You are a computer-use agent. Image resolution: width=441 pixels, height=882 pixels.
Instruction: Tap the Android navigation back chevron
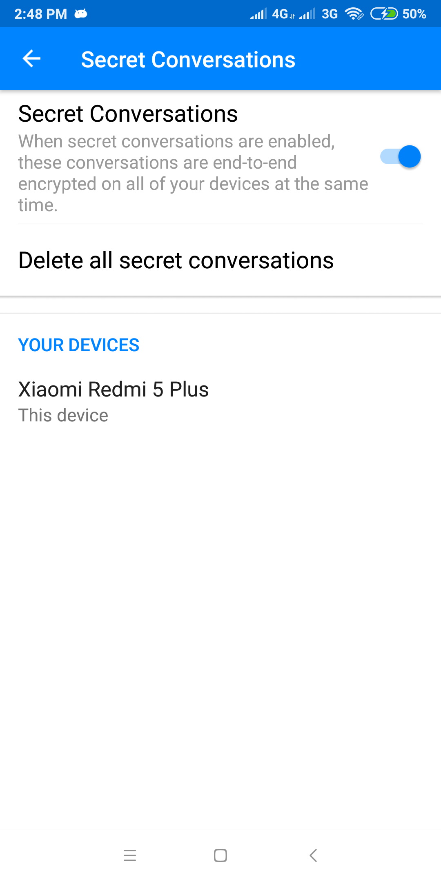tap(313, 855)
